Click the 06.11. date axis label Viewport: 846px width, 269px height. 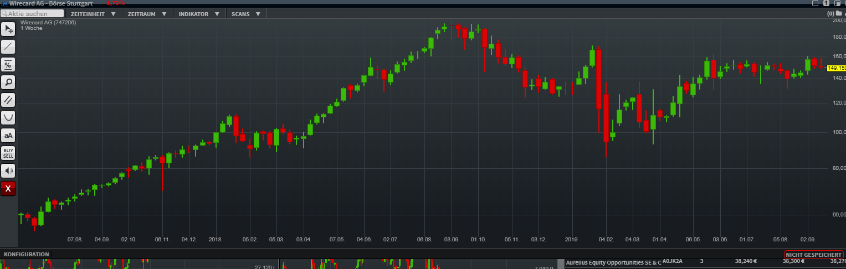pyautogui.click(x=162, y=240)
